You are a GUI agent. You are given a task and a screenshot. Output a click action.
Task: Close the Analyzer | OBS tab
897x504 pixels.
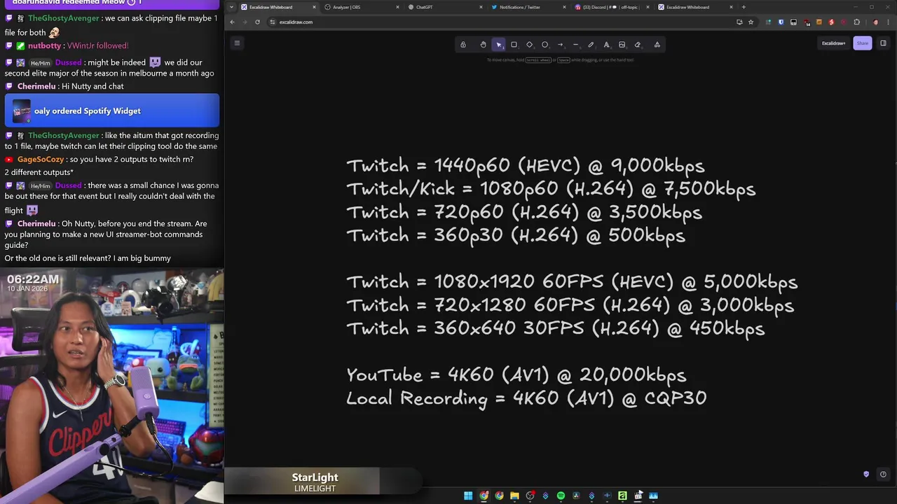coord(397,7)
